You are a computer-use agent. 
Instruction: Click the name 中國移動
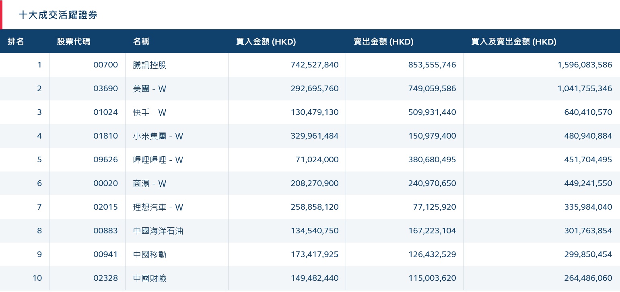pyautogui.click(x=150, y=255)
